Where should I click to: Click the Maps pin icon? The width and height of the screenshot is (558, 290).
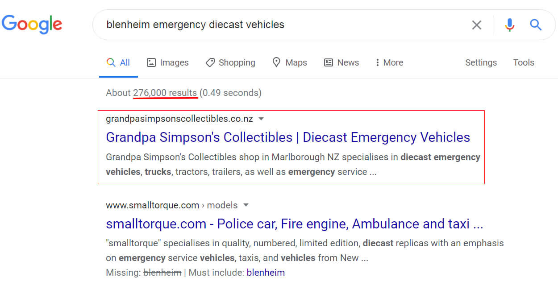pos(276,62)
